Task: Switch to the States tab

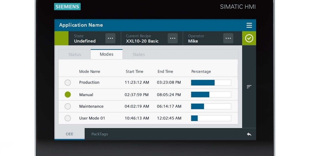Action: 138,54
